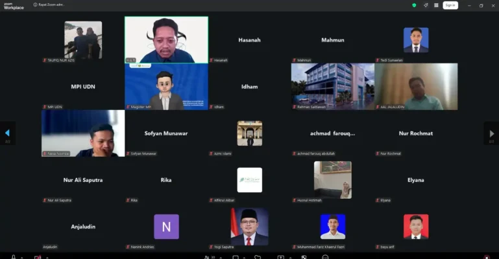Open the More options ellipsis icon

325,257
